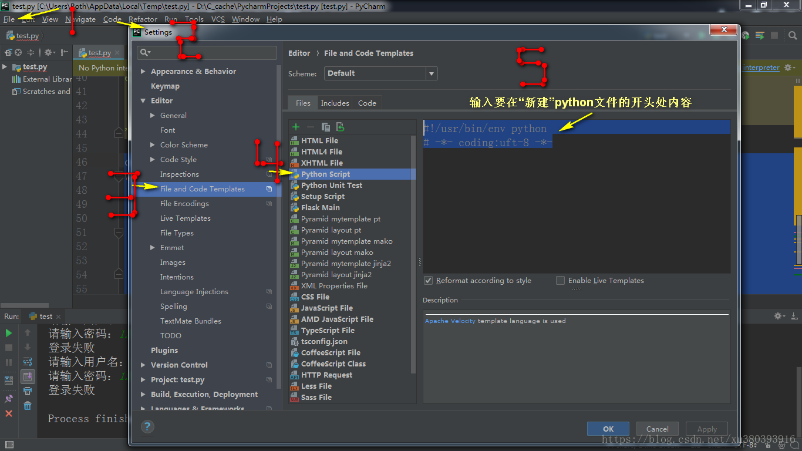The width and height of the screenshot is (802, 451).
Task: Open the VCS menu
Action: pos(218,19)
